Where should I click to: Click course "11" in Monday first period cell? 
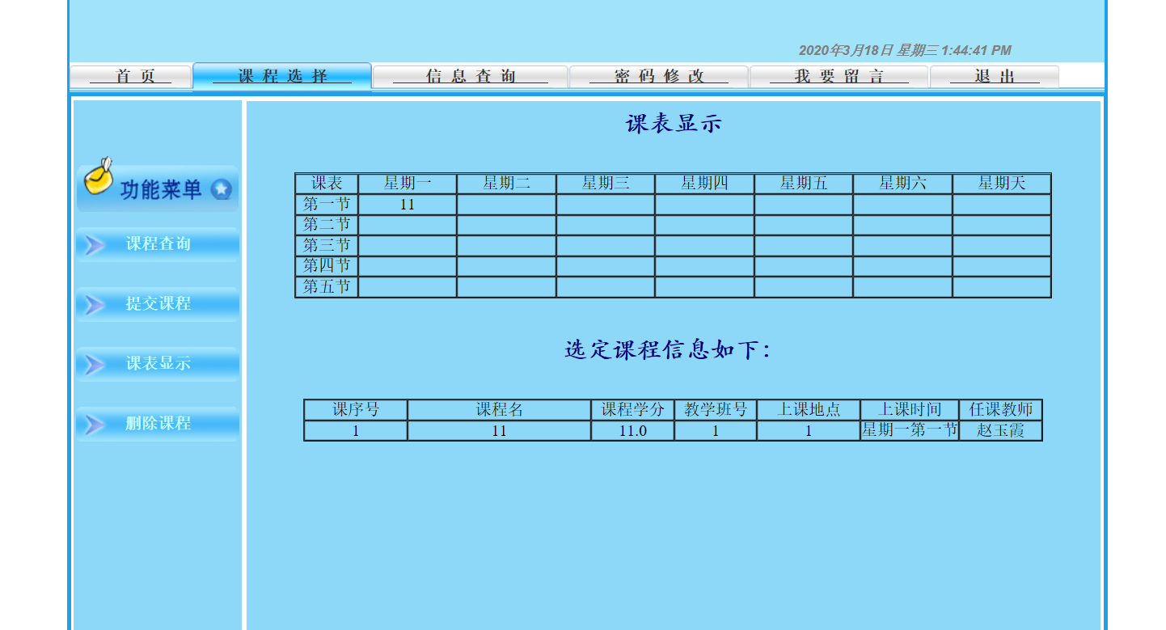click(407, 205)
